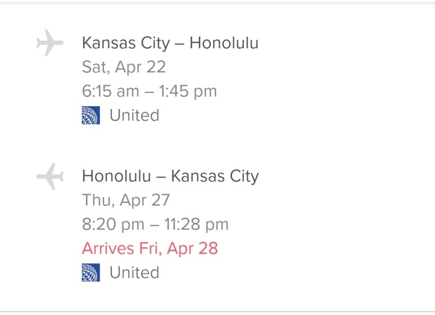Click the 'Apr 27' return date
This screenshot has width=435, height=315.
(x=145, y=200)
